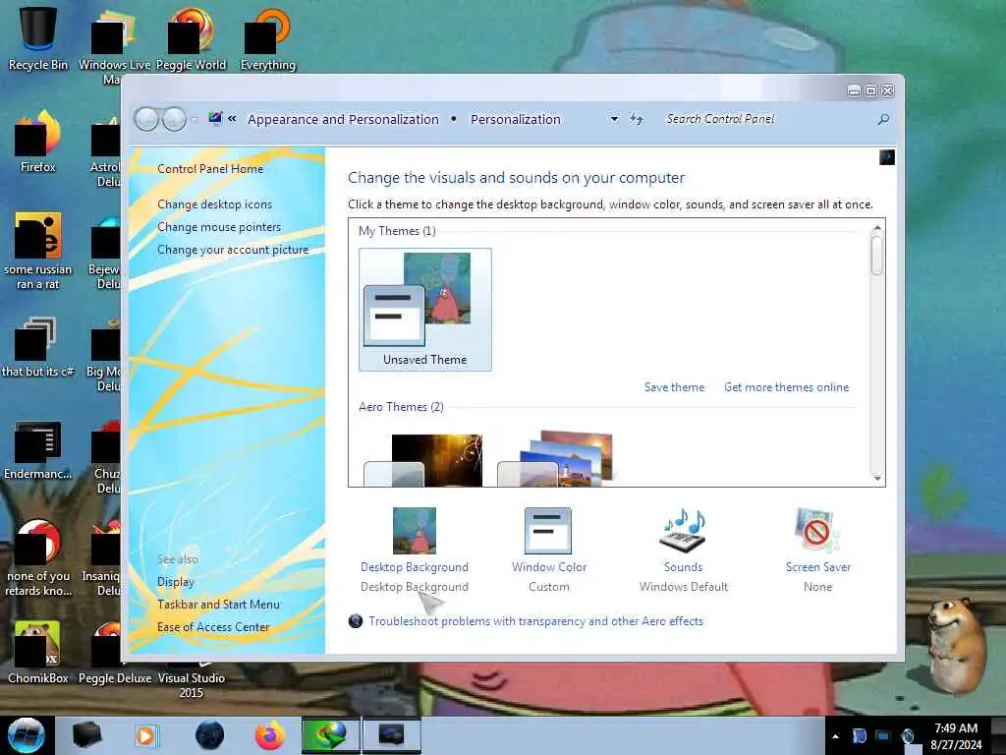Click the Save theme link
Viewport: 1006px width, 755px height.
click(x=674, y=387)
